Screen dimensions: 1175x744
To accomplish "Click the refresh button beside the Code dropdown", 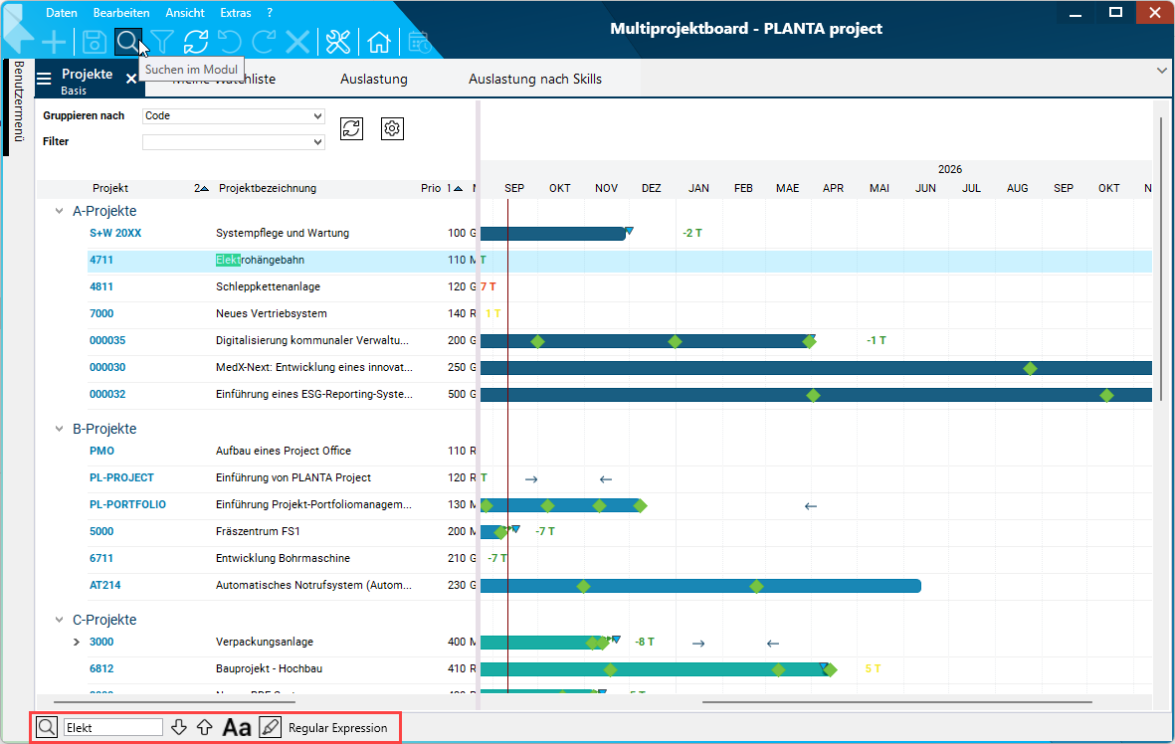I will click(x=351, y=128).
